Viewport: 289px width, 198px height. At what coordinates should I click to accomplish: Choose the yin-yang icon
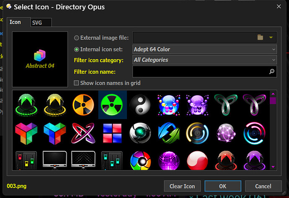[140, 105]
